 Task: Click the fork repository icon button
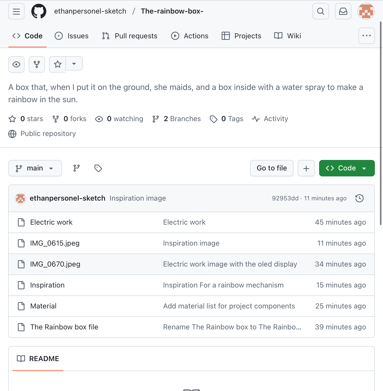(x=37, y=64)
